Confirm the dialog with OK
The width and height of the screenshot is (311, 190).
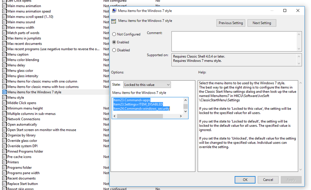[x=245, y=180]
